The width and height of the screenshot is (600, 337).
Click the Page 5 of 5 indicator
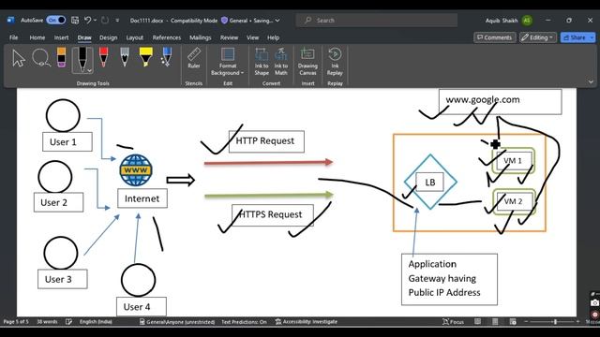click(16, 322)
